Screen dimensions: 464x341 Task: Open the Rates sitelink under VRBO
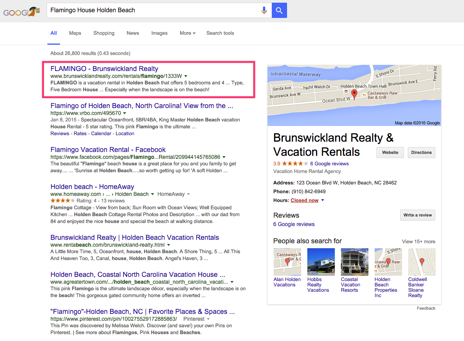(x=80, y=134)
